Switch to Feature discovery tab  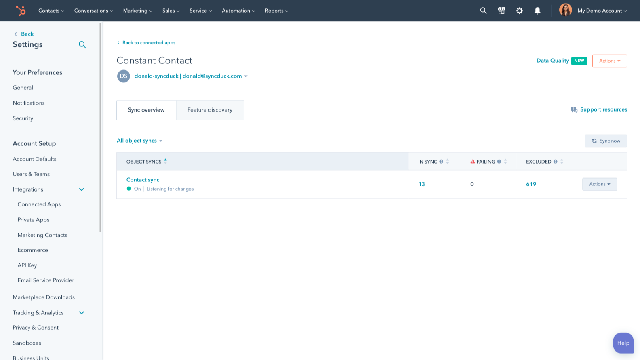tap(210, 110)
